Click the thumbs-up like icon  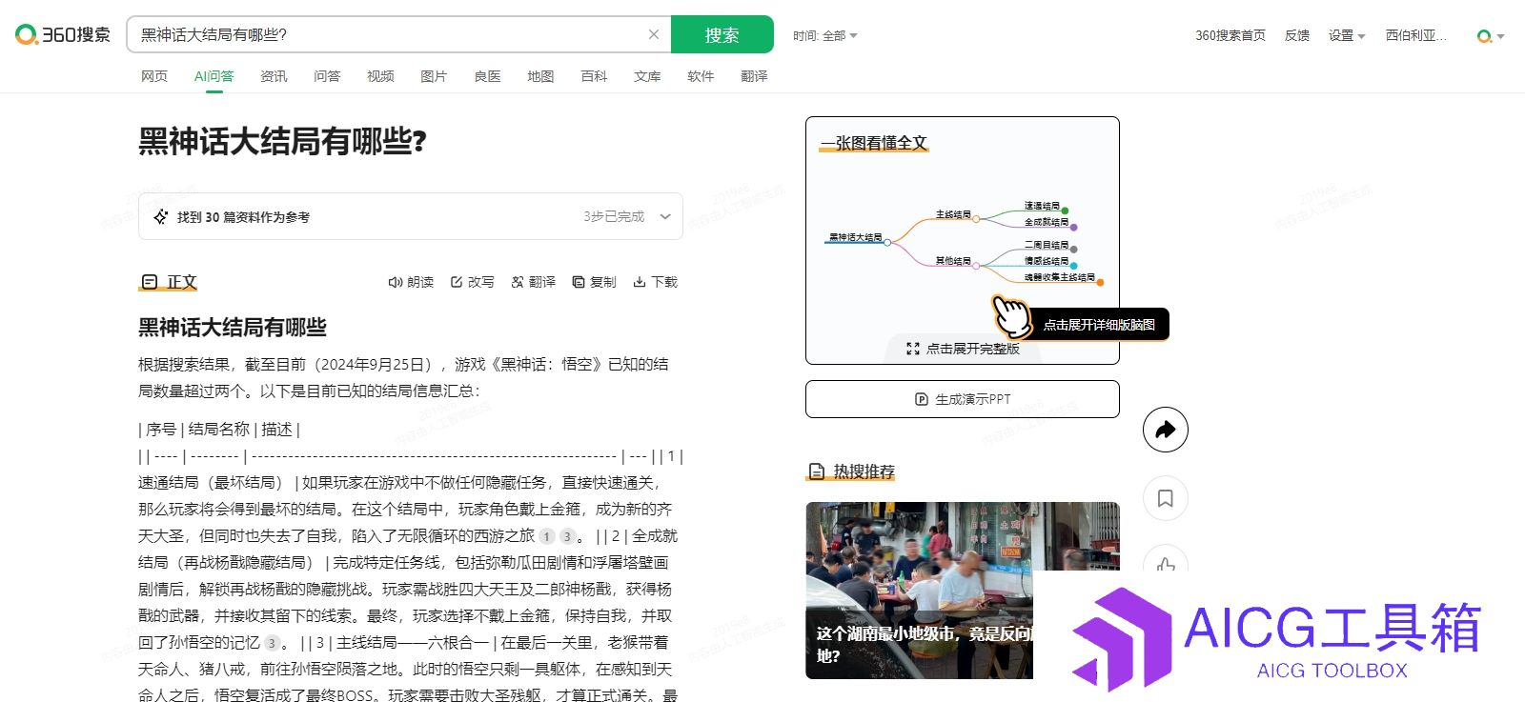1166,564
